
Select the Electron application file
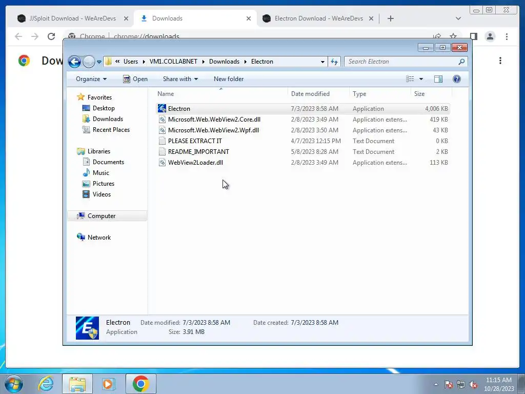pos(302,109)
